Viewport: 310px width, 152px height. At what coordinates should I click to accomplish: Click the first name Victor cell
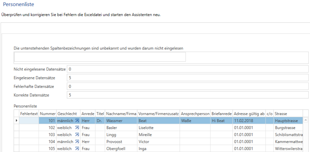(158, 142)
